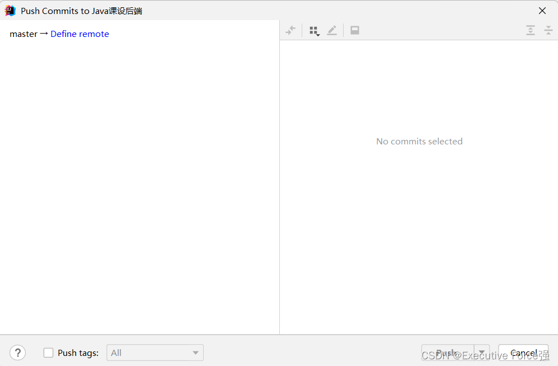Select the master branch entry
558x366 pixels.
click(24, 34)
